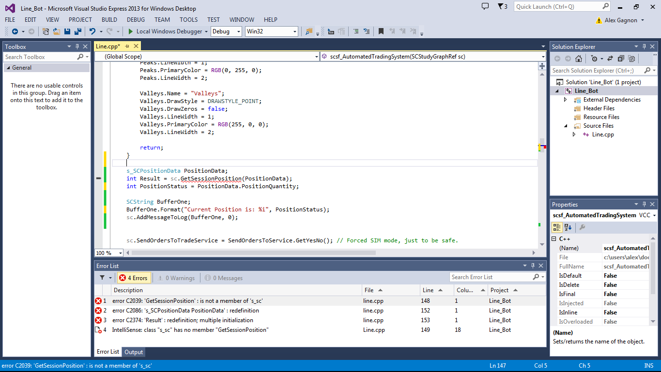This screenshot has width=661, height=372.
Task: Click the Sync with Active Document icon
Action: coord(610,59)
